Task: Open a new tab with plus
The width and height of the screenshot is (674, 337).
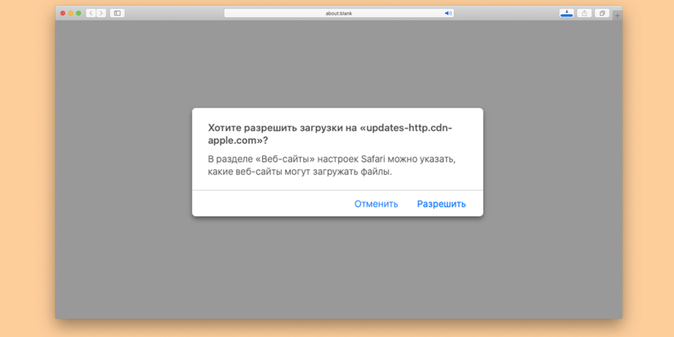Action: point(617,16)
